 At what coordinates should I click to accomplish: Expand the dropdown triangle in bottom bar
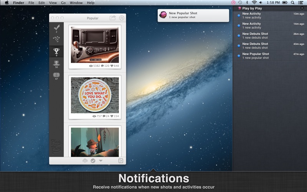(x=101, y=161)
